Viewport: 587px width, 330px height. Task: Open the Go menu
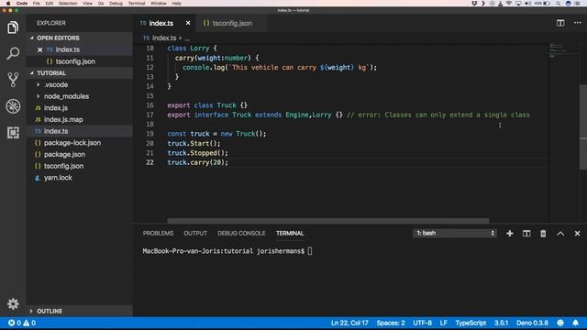point(101,4)
